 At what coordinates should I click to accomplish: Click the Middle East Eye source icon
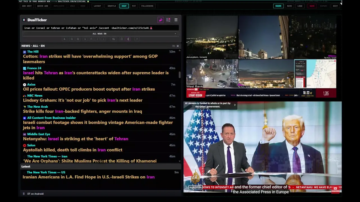(24, 134)
